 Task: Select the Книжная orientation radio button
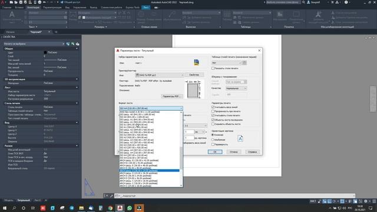pyautogui.click(x=213, y=135)
